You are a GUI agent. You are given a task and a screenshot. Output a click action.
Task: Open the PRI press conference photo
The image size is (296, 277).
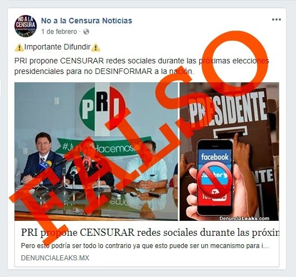point(96,151)
